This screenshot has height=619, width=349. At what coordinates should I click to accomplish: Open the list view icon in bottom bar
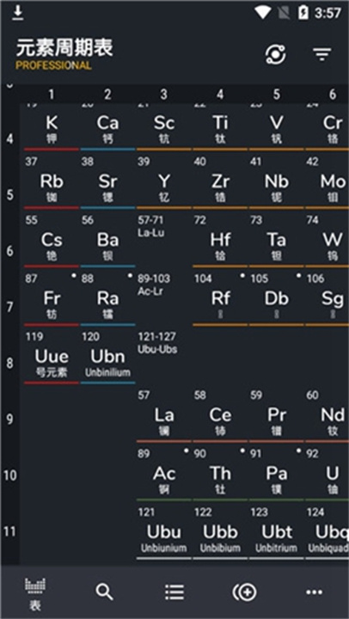tap(174, 591)
